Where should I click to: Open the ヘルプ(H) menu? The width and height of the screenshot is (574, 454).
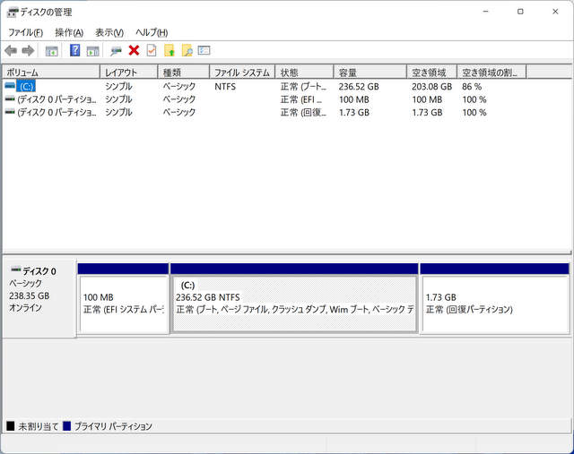[151, 32]
